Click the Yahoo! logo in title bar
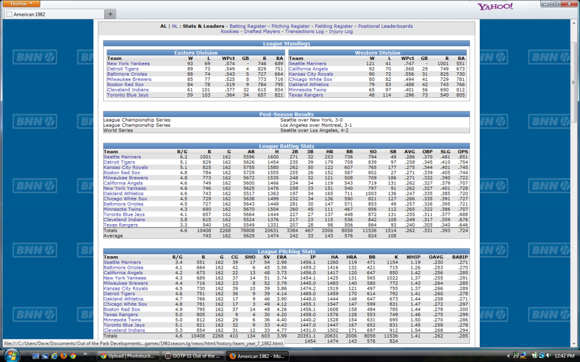The width and height of the screenshot is (580, 362). coord(495,6)
